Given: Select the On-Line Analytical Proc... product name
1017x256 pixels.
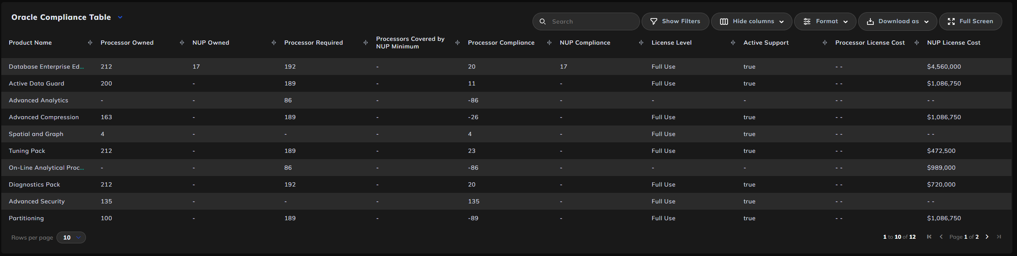Looking at the screenshot, I should click(x=46, y=168).
